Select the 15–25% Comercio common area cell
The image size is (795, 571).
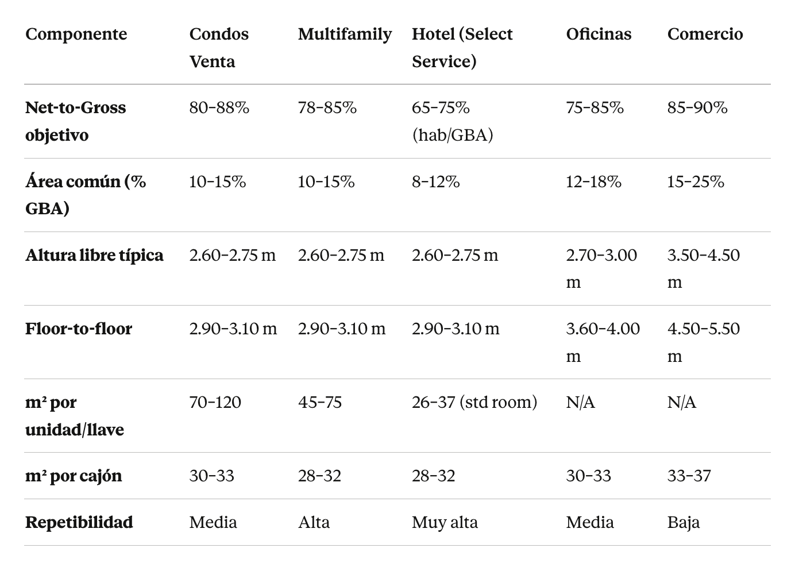click(696, 182)
